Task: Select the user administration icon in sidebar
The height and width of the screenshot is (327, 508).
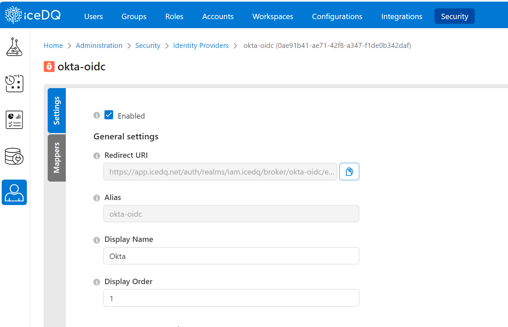Action: (x=14, y=192)
